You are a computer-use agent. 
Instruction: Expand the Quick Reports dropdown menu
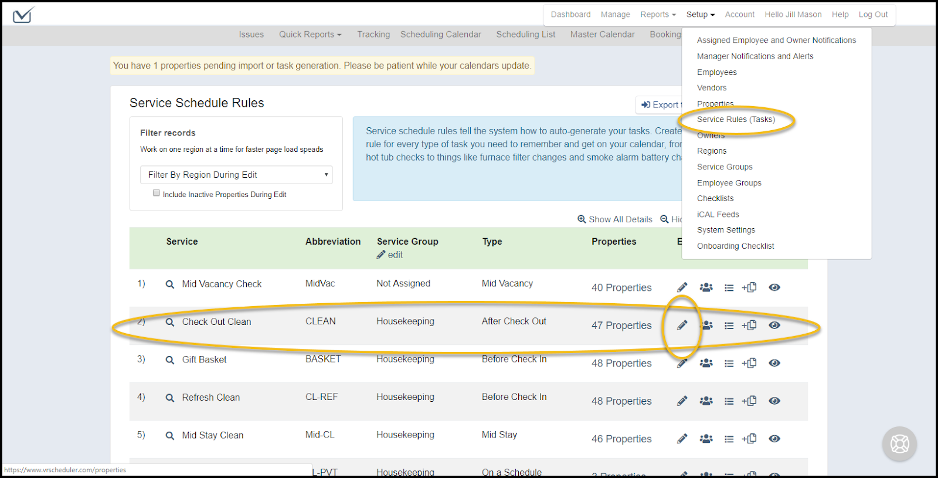click(x=310, y=35)
